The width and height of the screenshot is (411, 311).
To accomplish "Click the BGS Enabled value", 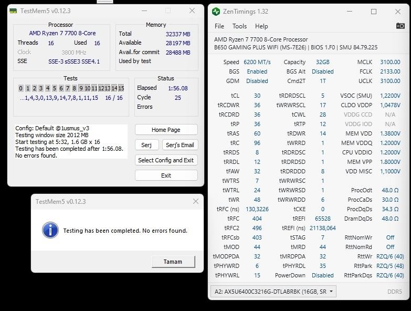I will click(257, 71).
